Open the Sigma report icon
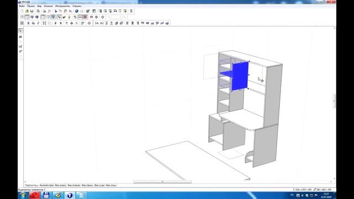 click(131, 11)
